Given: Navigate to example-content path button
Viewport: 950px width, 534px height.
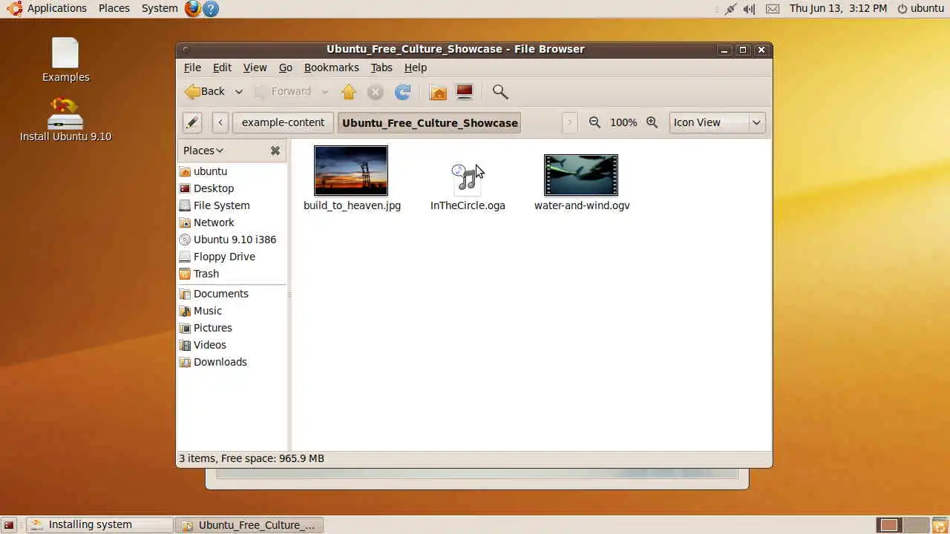Looking at the screenshot, I should pyautogui.click(x=283, y=122).
